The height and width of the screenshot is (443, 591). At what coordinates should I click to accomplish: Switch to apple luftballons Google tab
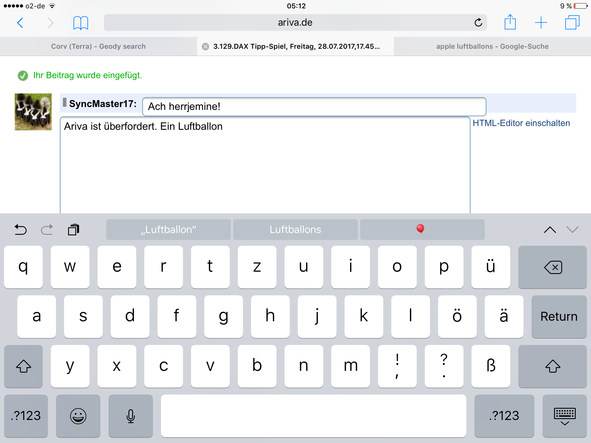(492, 46)
